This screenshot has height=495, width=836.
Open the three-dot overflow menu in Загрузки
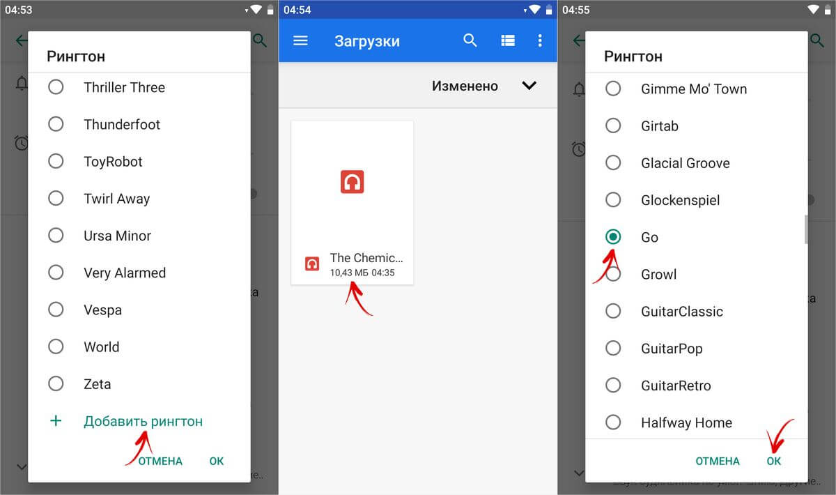click(x=540, y=40)
